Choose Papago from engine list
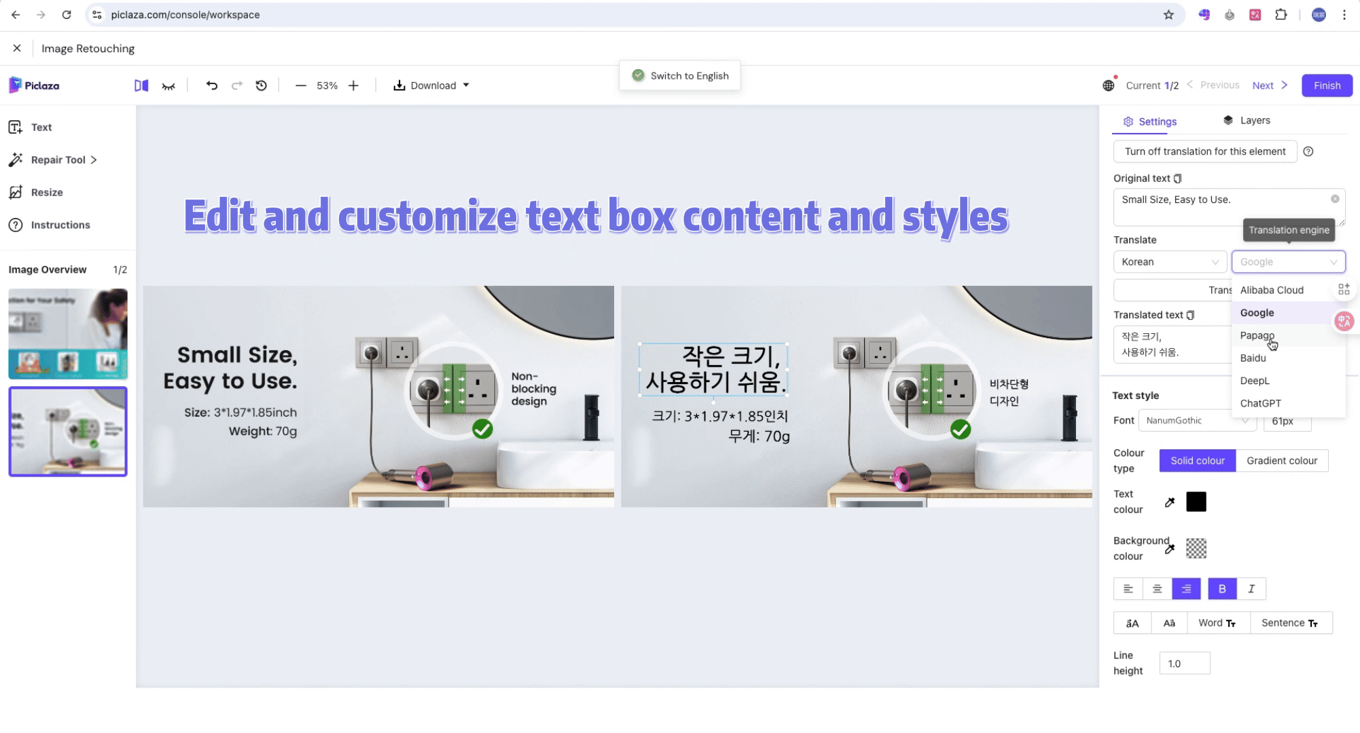 click(x=1257, y=335)
